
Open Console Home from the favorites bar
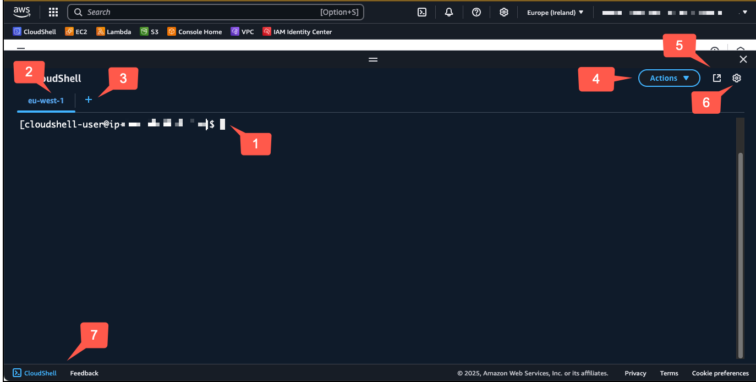194,31
